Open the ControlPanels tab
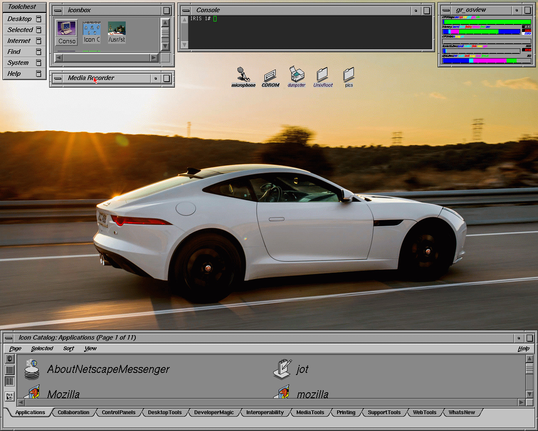This screenshot has height=431, width=538. [x=119, y=412]
